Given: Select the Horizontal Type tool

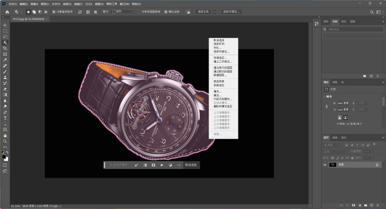Looking at the screenshot, I should (5, 118).
